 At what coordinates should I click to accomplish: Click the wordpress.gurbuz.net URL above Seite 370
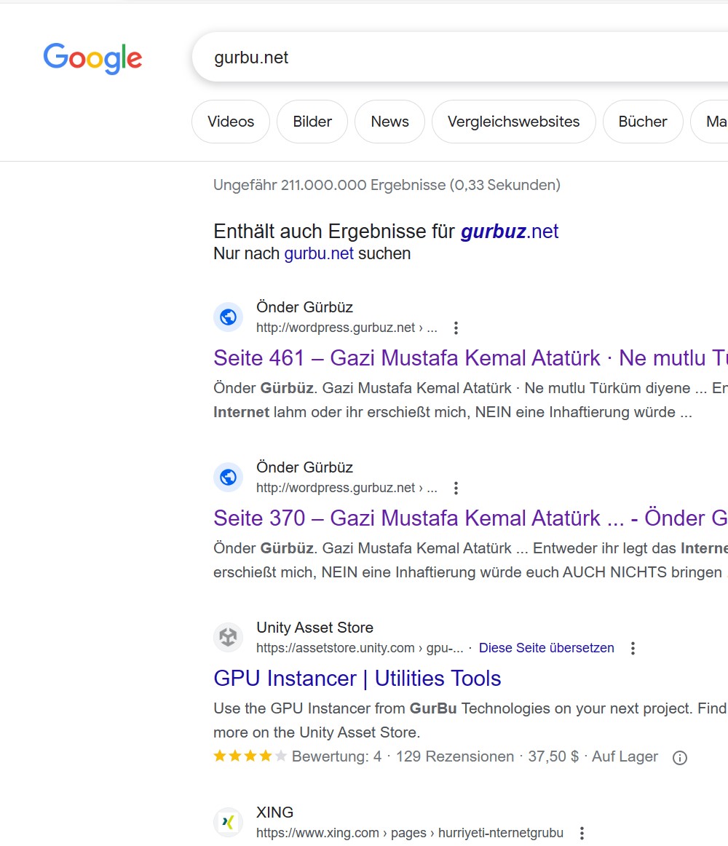click(x=347, y=489)
